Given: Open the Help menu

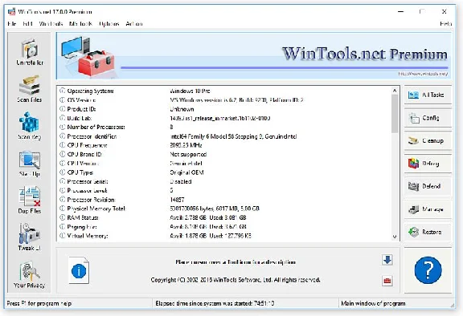Looking at the screenshot, I should (x=445, y=24).
